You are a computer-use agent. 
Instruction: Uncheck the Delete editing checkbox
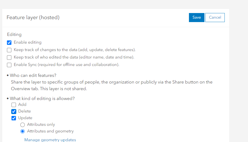coord(14,111)
